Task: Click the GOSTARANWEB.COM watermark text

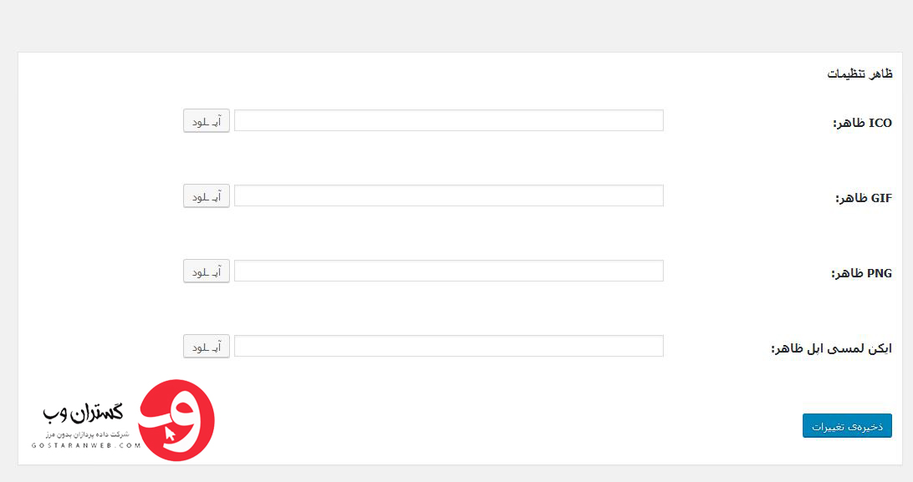Action: [x=86, y=445]
